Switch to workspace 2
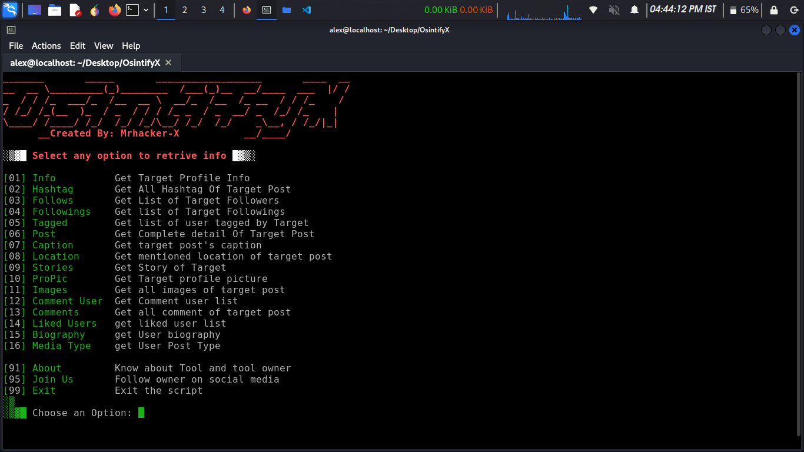The image size is (804, 452). [x=185, y=9]
